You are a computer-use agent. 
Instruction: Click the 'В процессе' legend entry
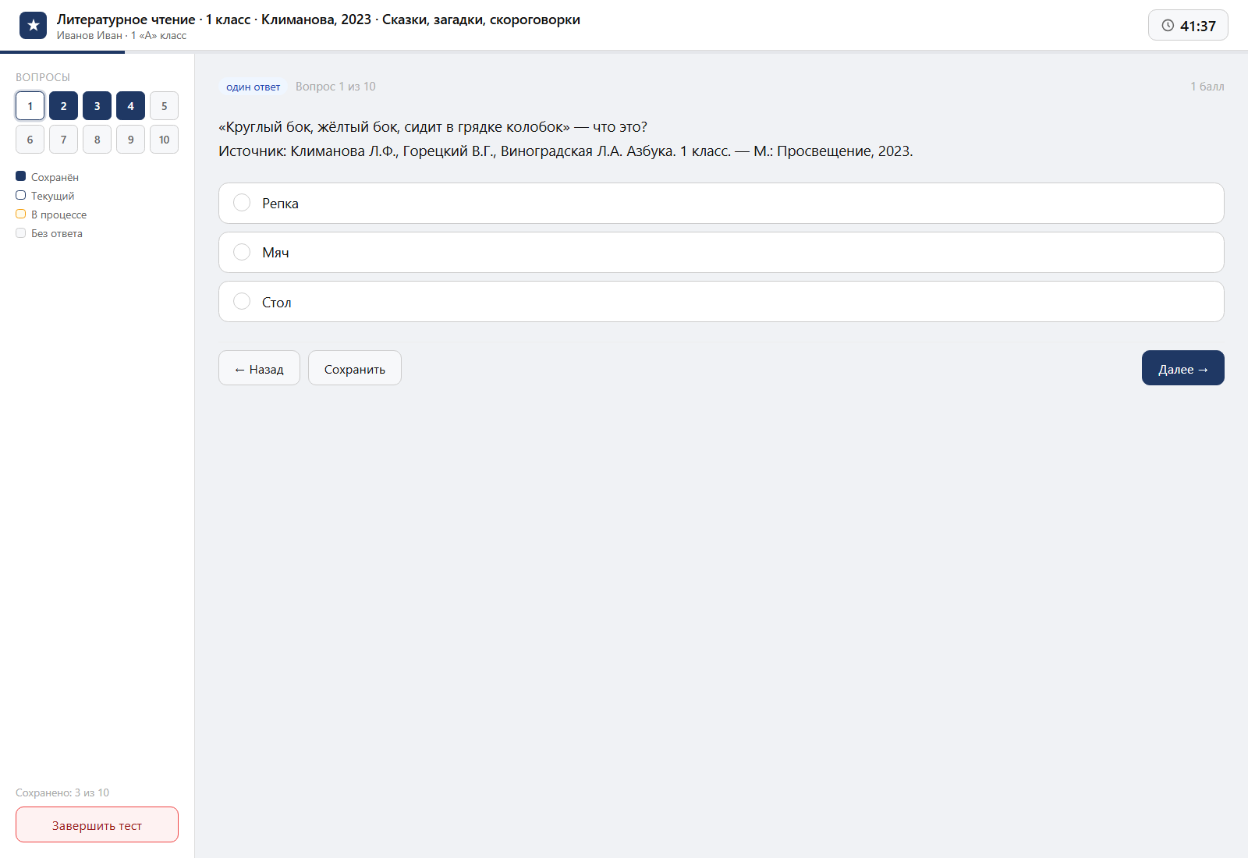tap(51, 214)
